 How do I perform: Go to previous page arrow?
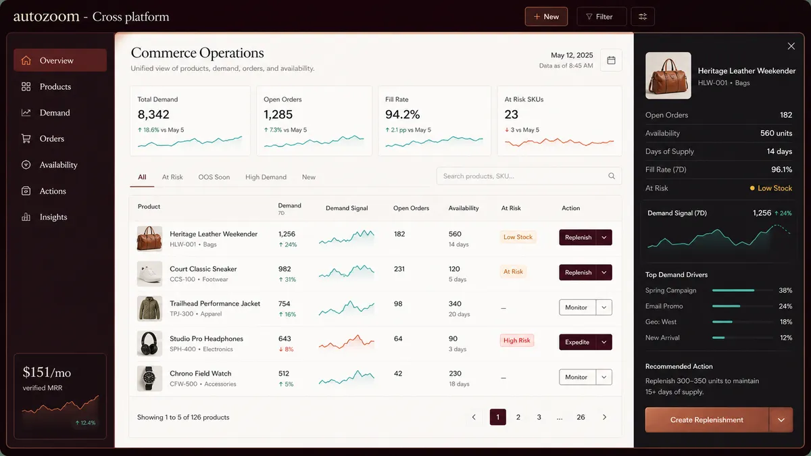coord(474,417)
